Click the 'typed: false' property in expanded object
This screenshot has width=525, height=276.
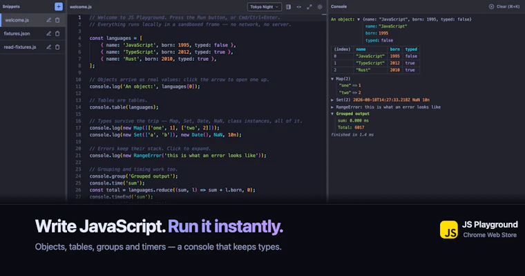coord(379,40)
